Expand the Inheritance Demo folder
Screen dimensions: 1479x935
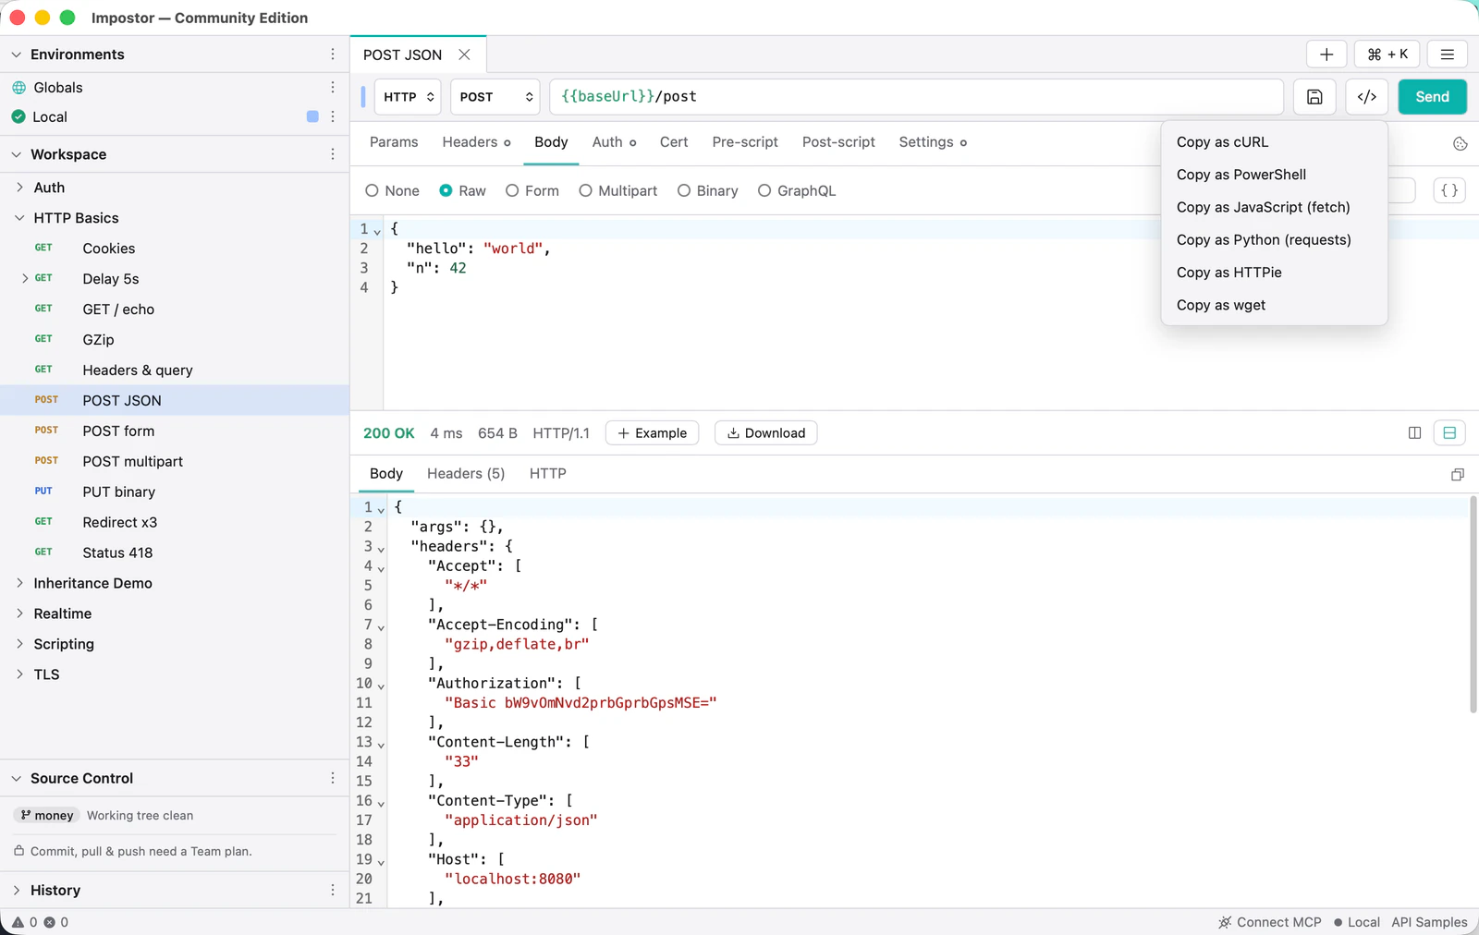tap(19, 583)
